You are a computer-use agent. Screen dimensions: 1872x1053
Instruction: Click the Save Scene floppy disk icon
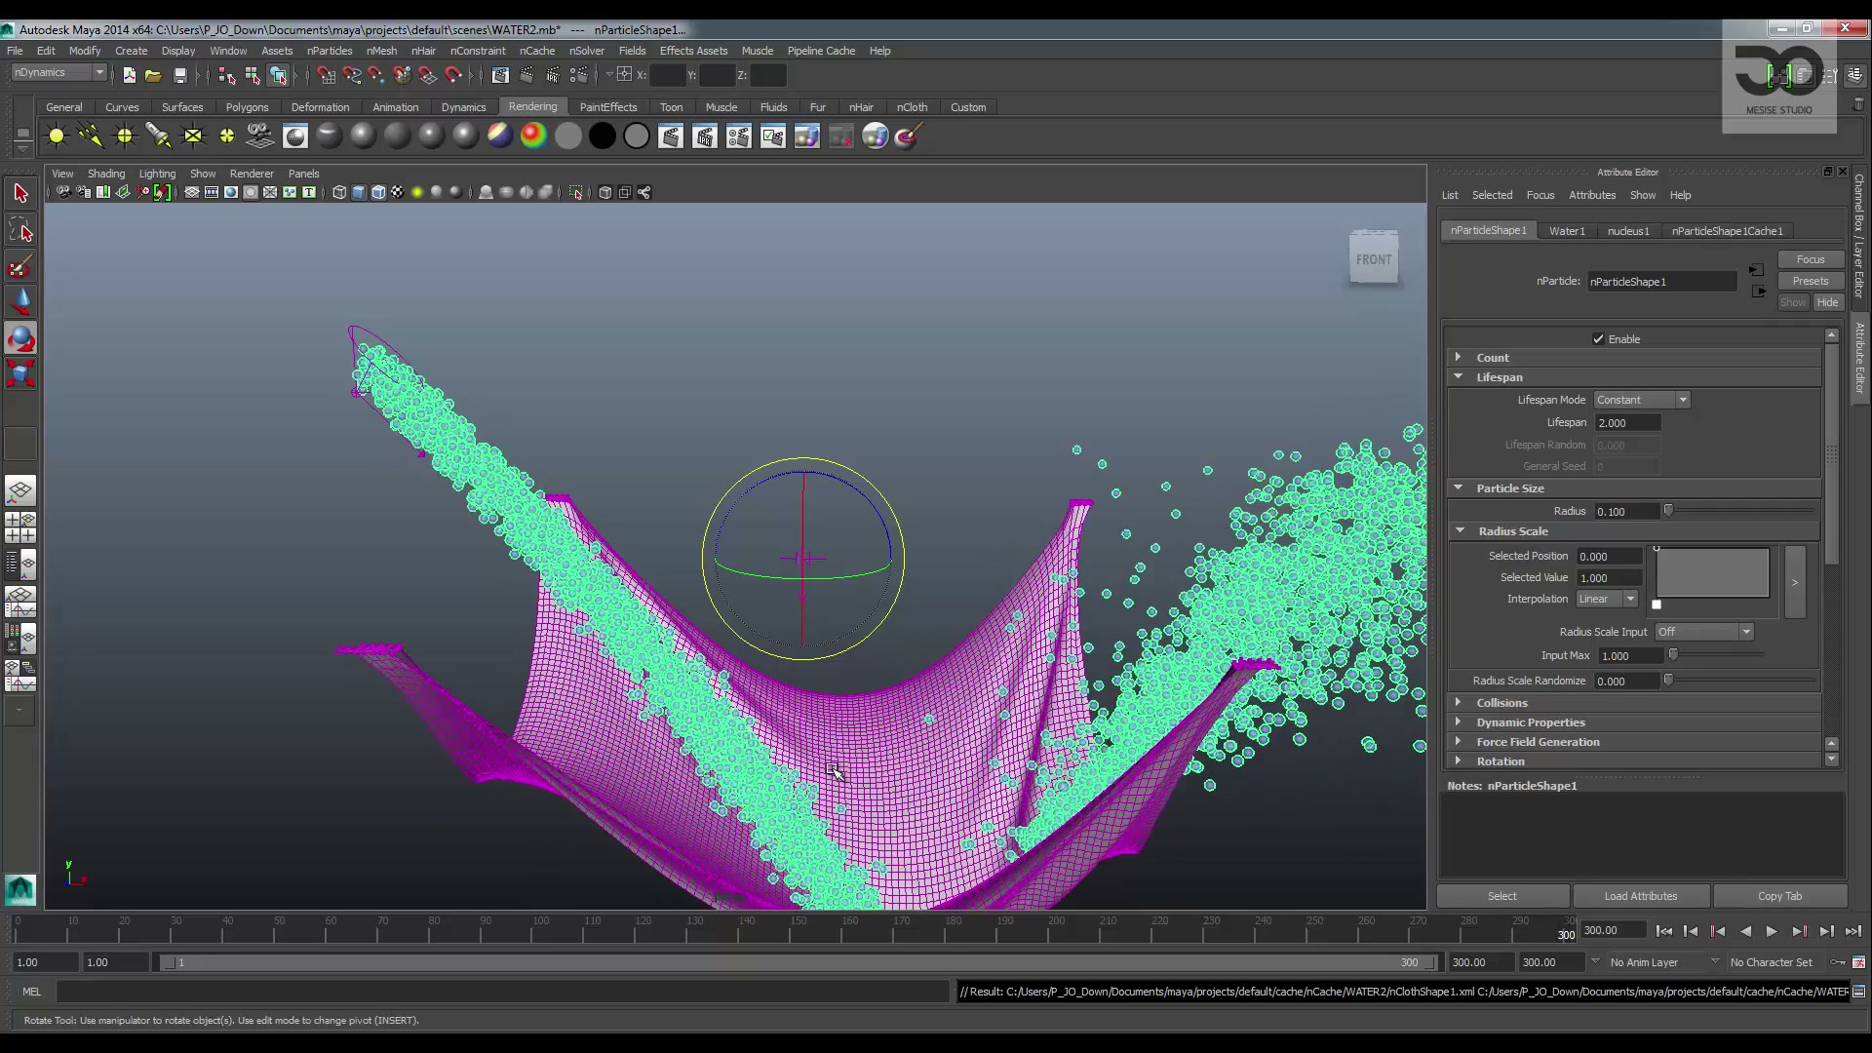[x=180, y=75]
